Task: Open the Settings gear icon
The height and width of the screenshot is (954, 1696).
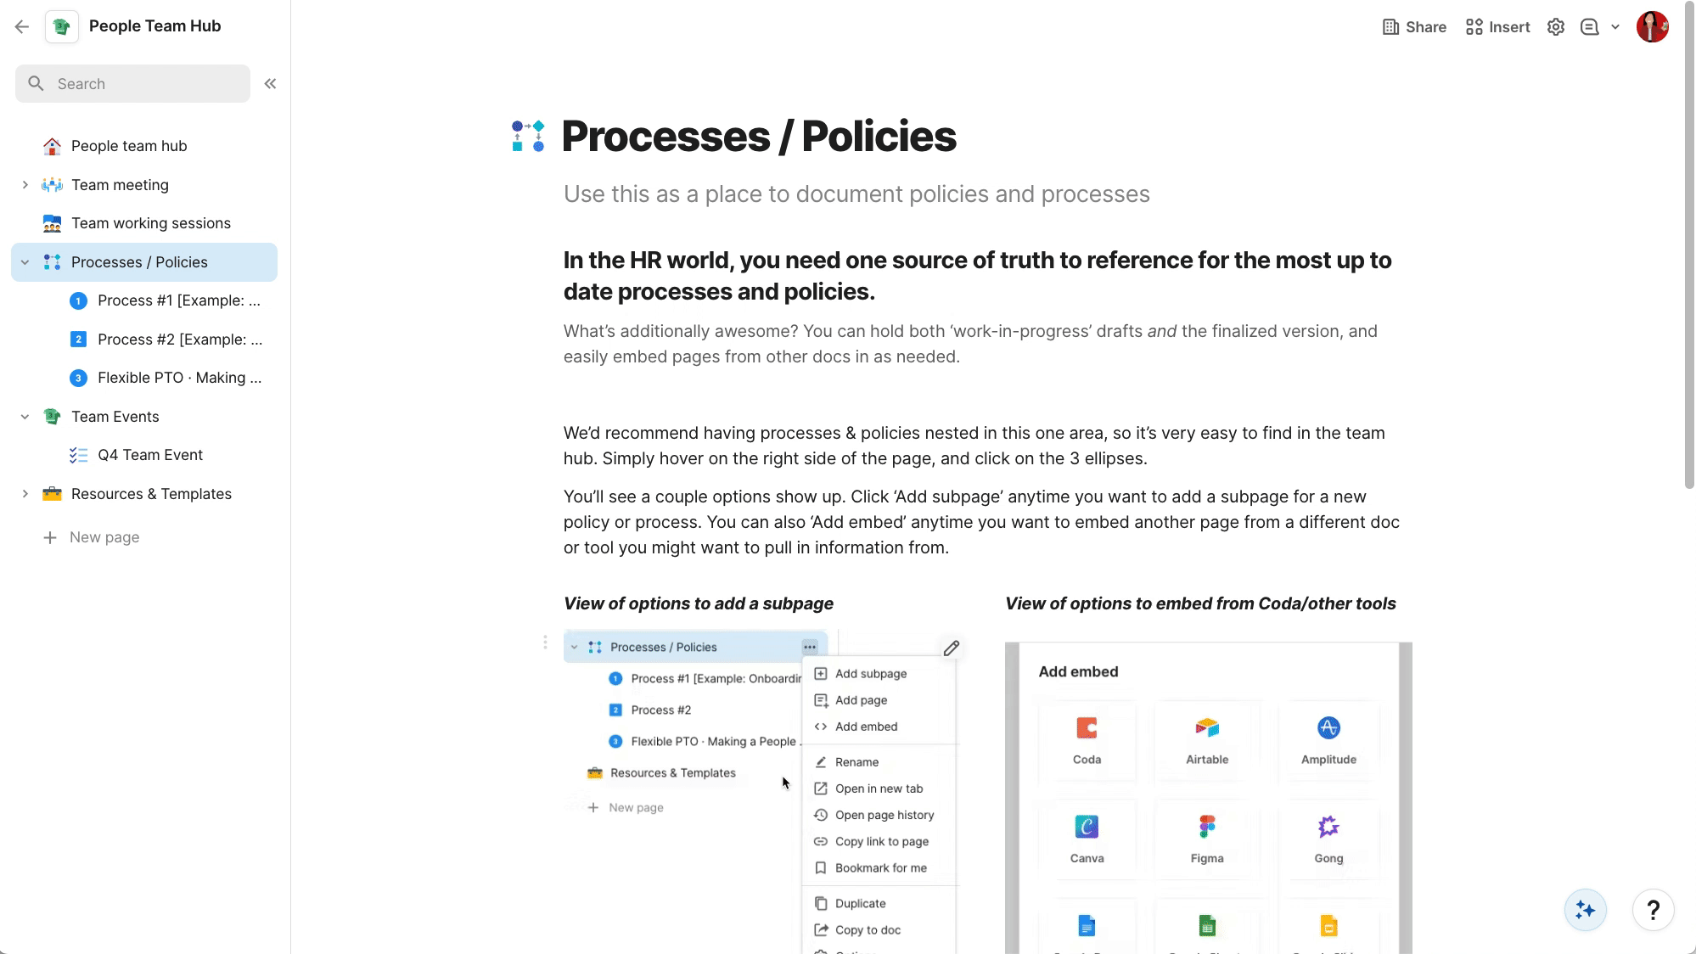Action: point(1555,25)
